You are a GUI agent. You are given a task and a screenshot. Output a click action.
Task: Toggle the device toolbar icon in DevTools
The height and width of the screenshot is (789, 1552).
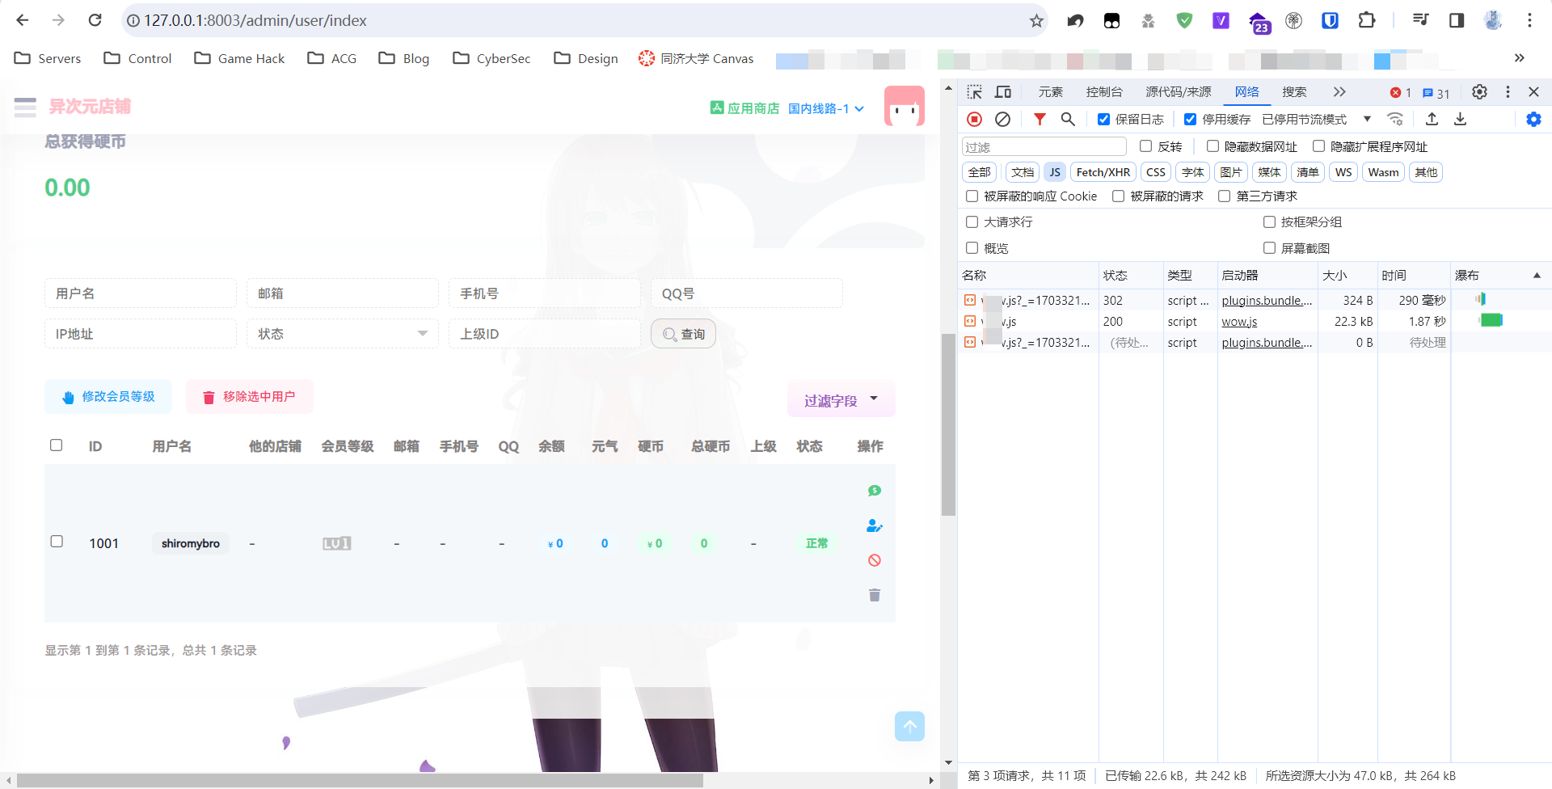click(x=1003, y=92)
